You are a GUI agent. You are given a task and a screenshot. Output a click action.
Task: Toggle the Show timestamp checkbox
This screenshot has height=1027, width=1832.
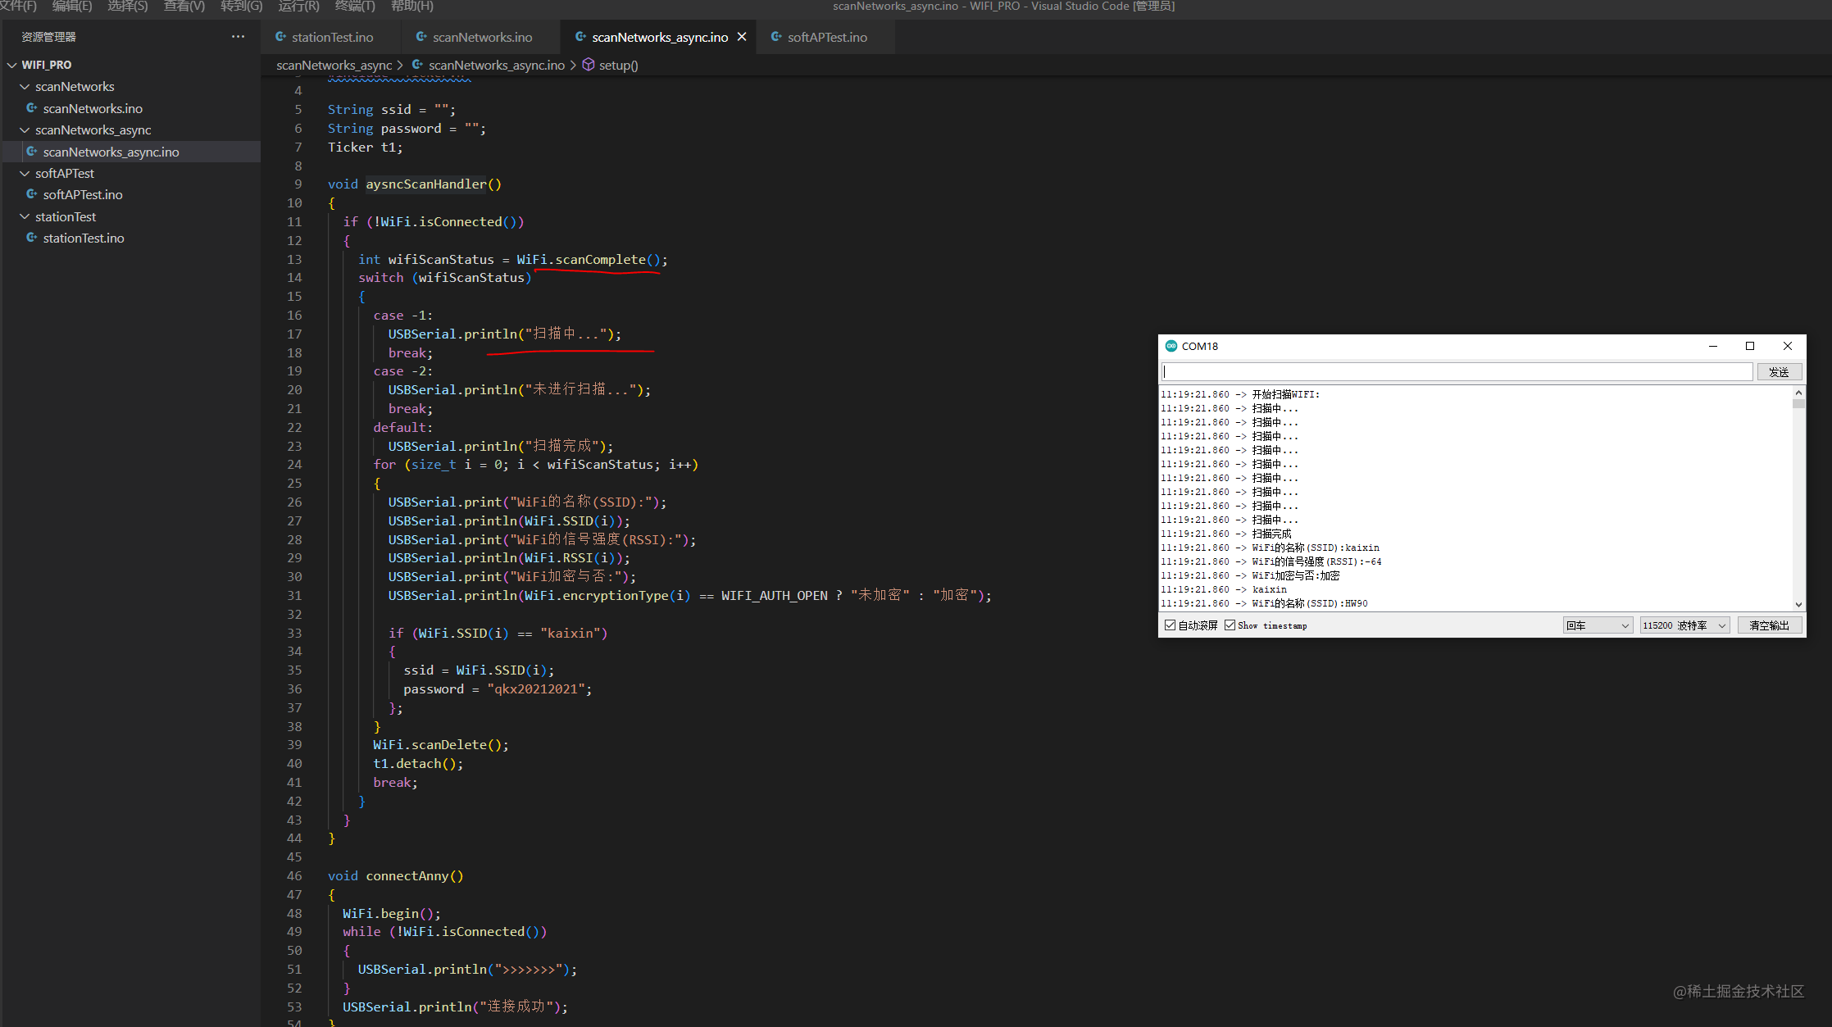click(x=1230, y=625)
